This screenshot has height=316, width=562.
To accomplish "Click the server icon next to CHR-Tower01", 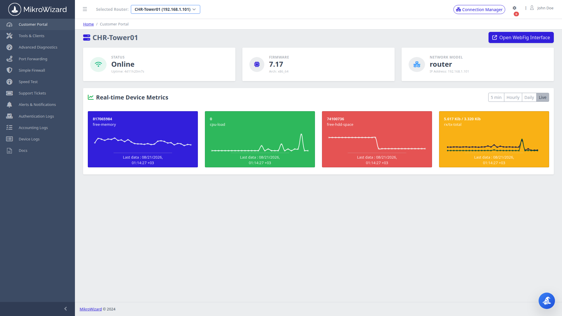I will click(x=87, y=37).
